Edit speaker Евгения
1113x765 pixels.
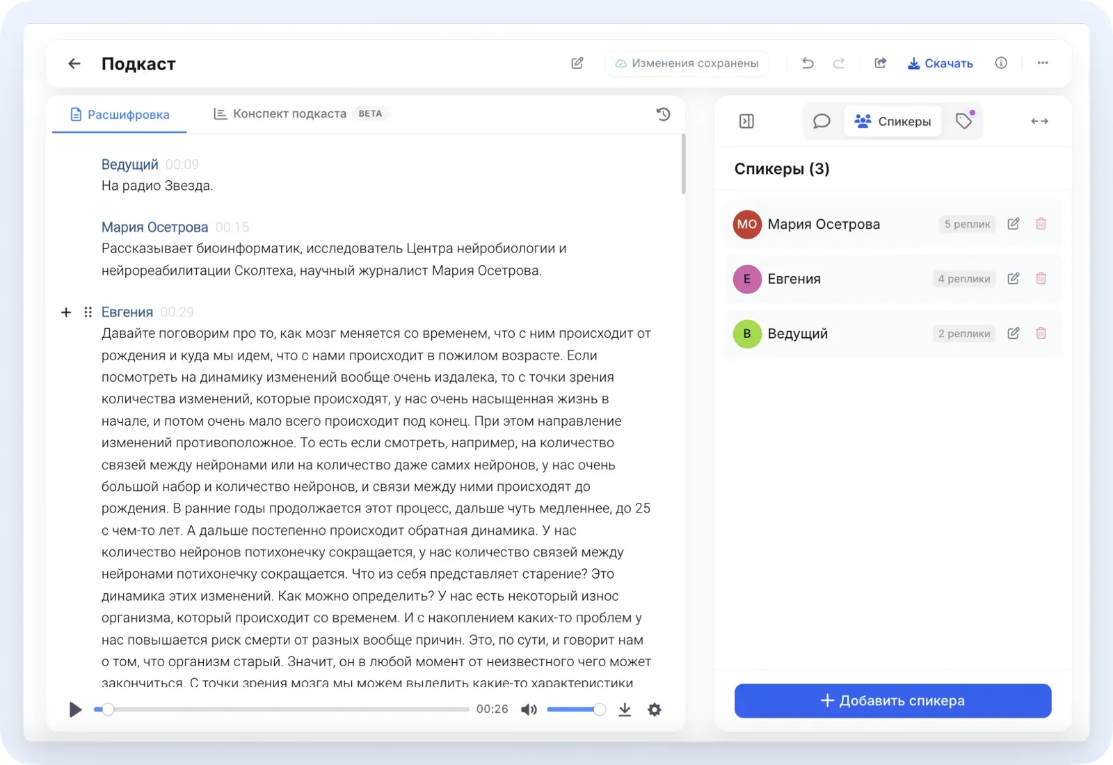(x=1014, y=278)
